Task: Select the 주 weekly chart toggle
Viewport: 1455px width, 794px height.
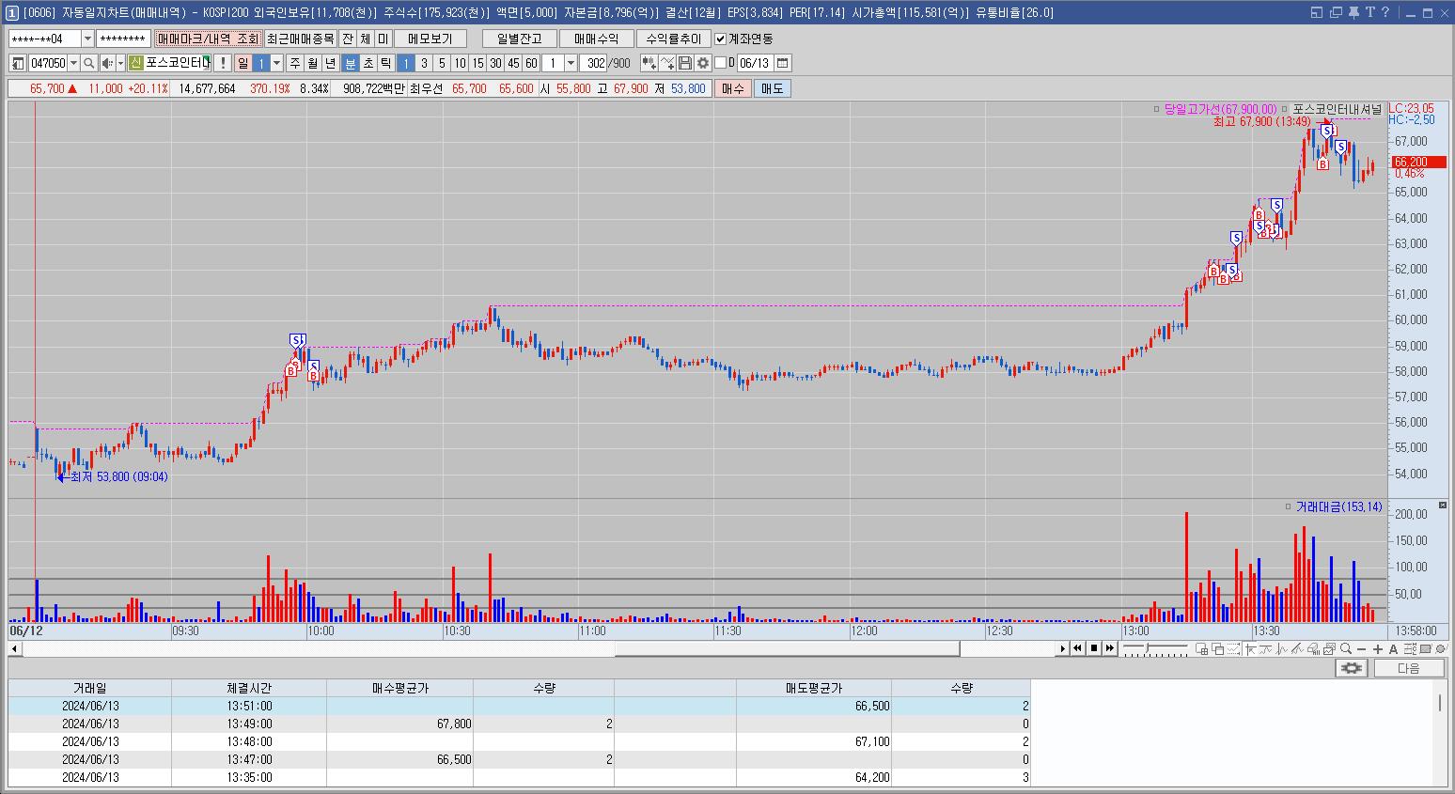Action: pos(295,63)
